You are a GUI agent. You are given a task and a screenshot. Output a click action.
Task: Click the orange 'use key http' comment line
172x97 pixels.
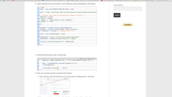tap(63, 15)
